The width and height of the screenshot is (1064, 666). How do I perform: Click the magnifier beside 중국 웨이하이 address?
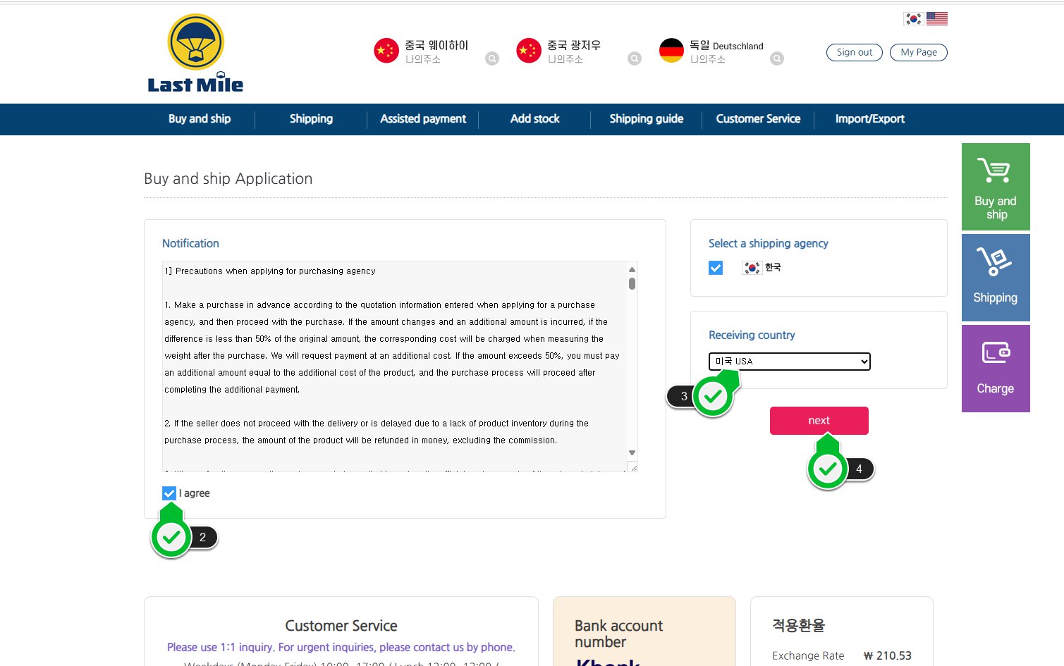(x=492, y=58)
